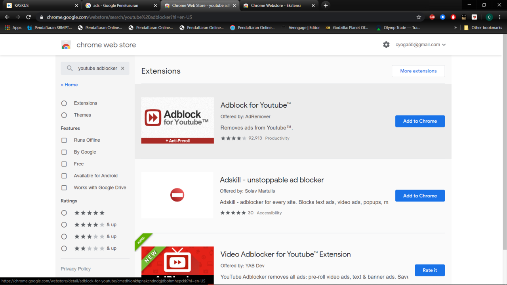The height and width of the screenshot is (285, 507).
Task: Open the Venngage | Editor bookmark
Action: coord(301,28)
